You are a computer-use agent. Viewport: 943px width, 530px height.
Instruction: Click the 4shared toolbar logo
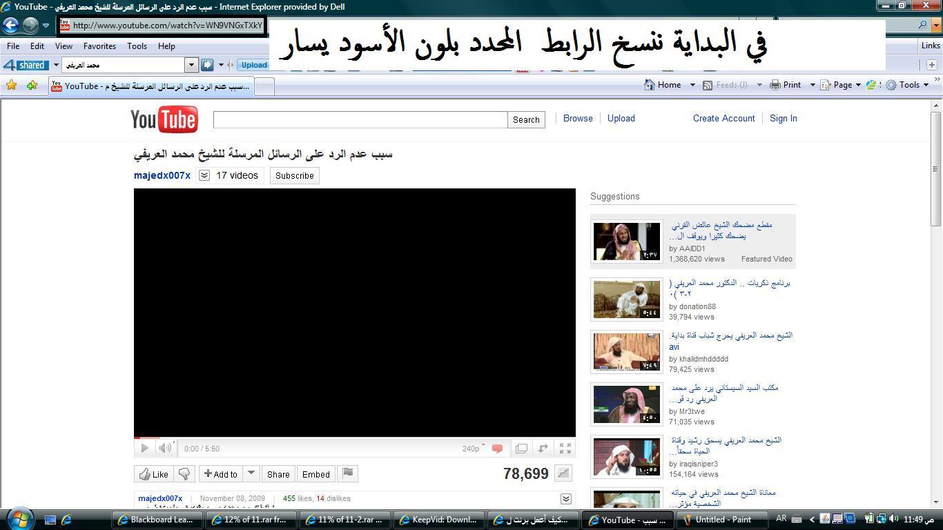coord(25,65)
